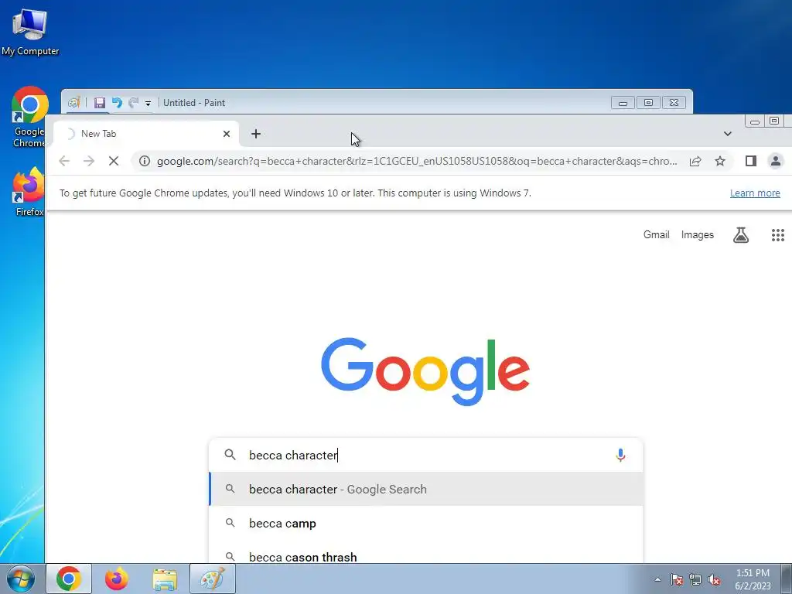The image size is (792, 594).
Task: Open Windows Explorer from taskbar
Action: tap(165, 579)
